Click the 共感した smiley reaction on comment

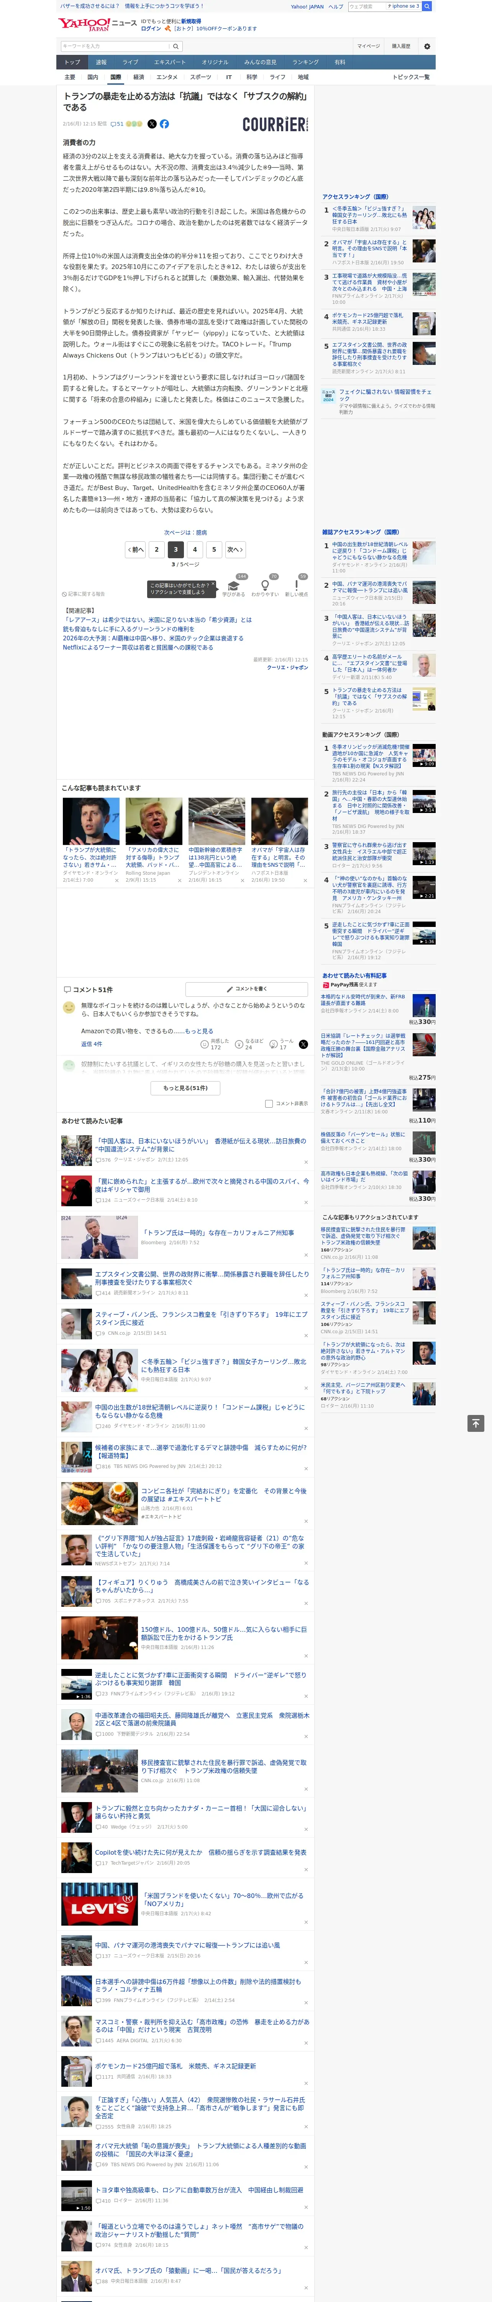pyautogui.click(x=215, y=1044)
